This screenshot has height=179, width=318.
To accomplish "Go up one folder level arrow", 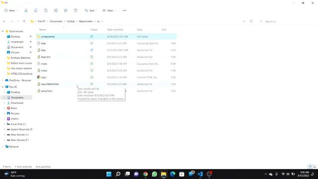I will click(x=24, y=21).
